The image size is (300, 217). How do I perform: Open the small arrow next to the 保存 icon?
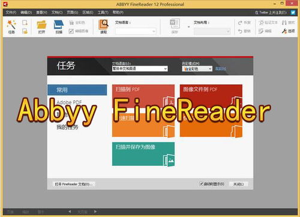(x=188, y=26)
